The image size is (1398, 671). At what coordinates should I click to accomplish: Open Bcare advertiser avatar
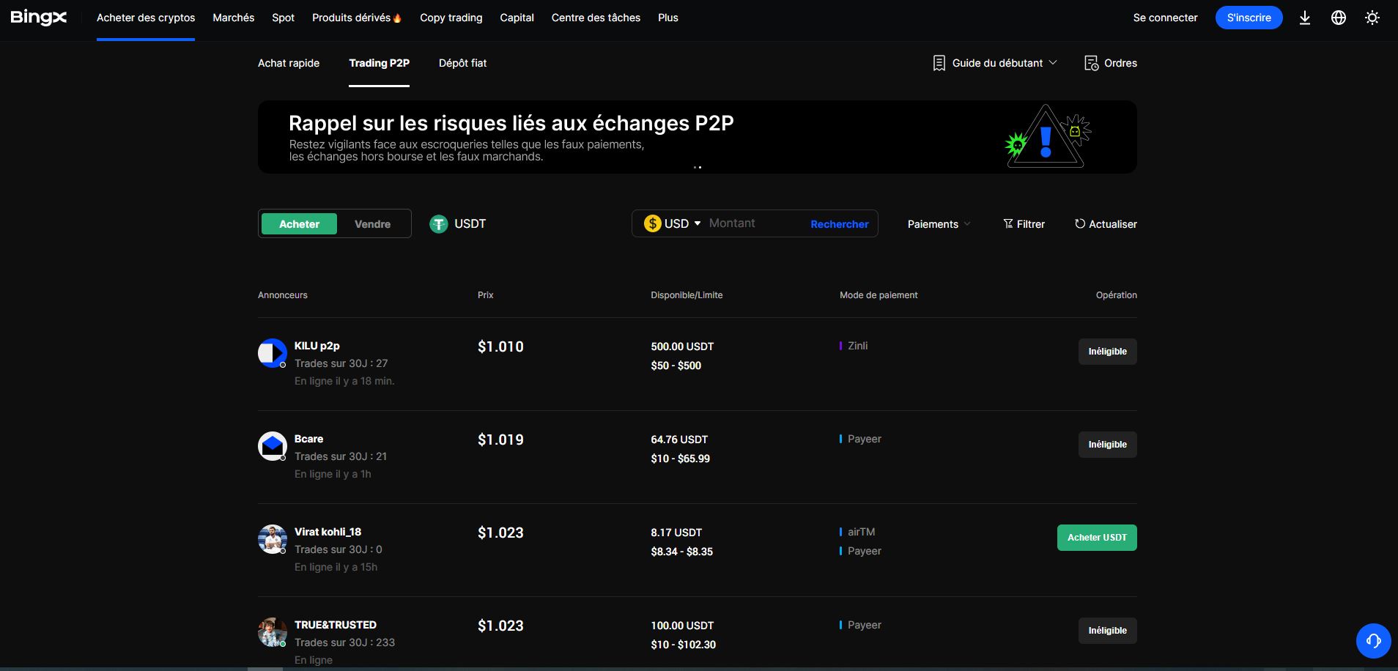click(x=273, y=446)
